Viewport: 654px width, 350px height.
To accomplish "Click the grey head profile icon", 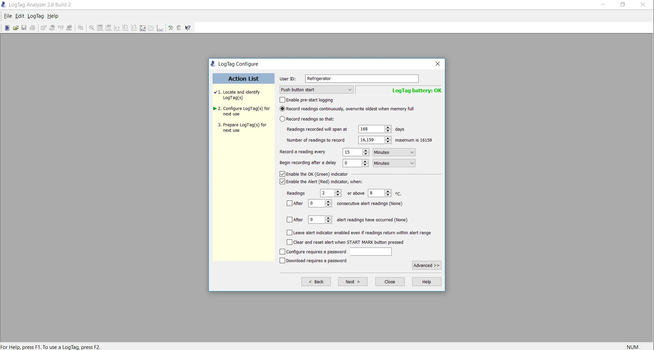I will point(179,28).
